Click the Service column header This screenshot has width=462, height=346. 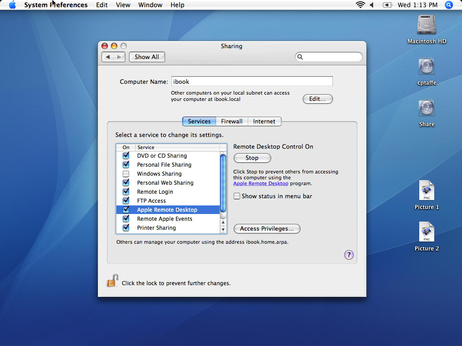click(177, 147)
